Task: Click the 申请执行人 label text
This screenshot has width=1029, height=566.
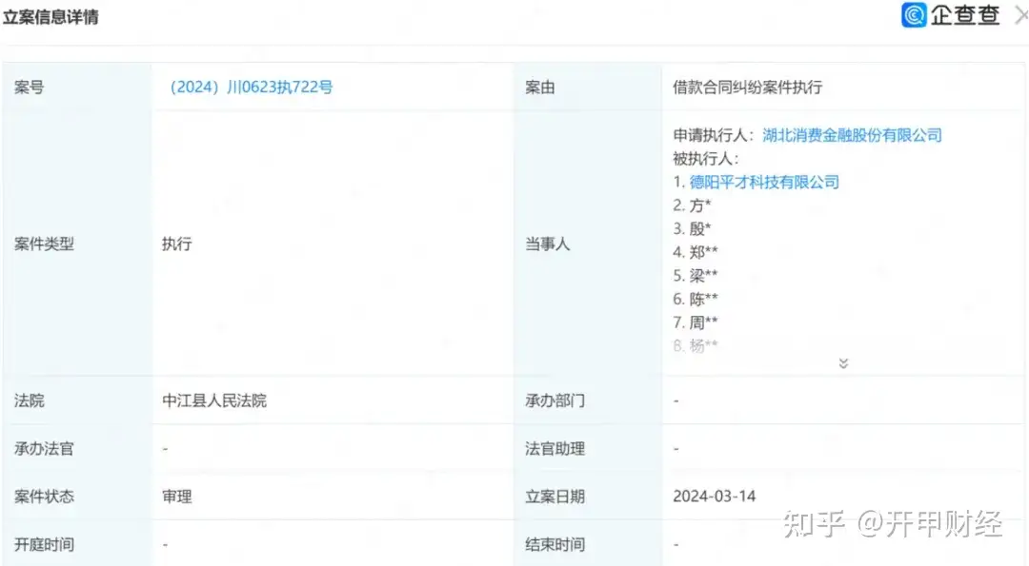Action: pyautogui.click(x=713, y=136)
